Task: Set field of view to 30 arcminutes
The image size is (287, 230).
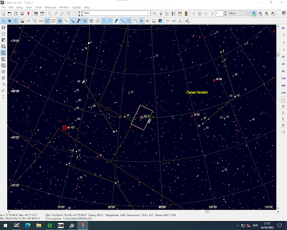Action: point(283,28)
